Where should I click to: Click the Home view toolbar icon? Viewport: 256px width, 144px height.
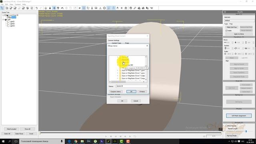click(x=46, y=8)
